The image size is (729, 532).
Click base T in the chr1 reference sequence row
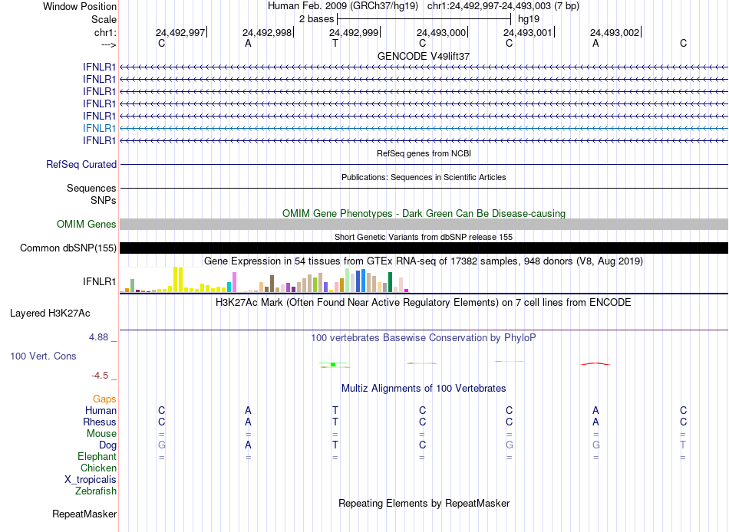click(x=335, y=44)
